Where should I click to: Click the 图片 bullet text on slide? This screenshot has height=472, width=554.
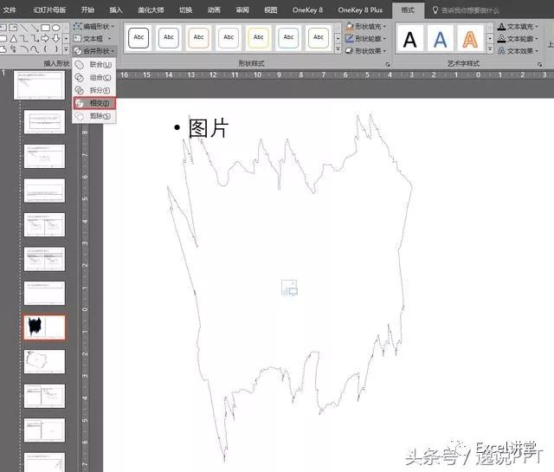coord(209,127)
